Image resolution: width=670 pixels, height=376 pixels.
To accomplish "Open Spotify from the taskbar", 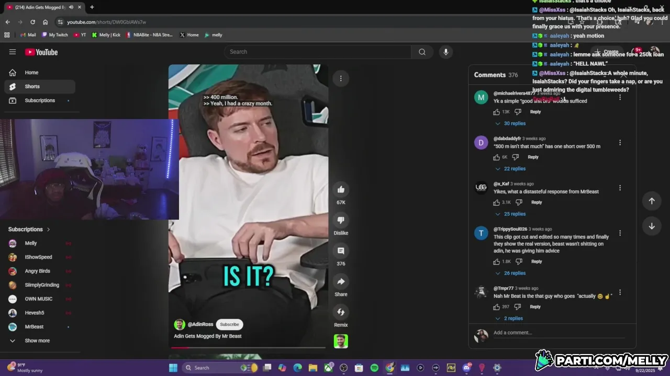I will point(374,368).
